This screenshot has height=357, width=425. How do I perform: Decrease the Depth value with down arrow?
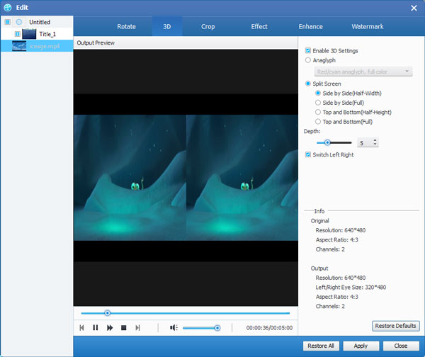pos(375,144)
